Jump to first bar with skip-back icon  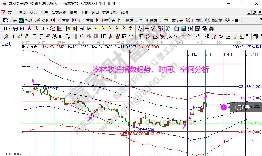pyautogui.click(x=68, y=28)
